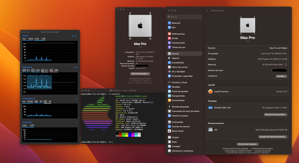Open the Contraseñas key icon

coord(169,122)
